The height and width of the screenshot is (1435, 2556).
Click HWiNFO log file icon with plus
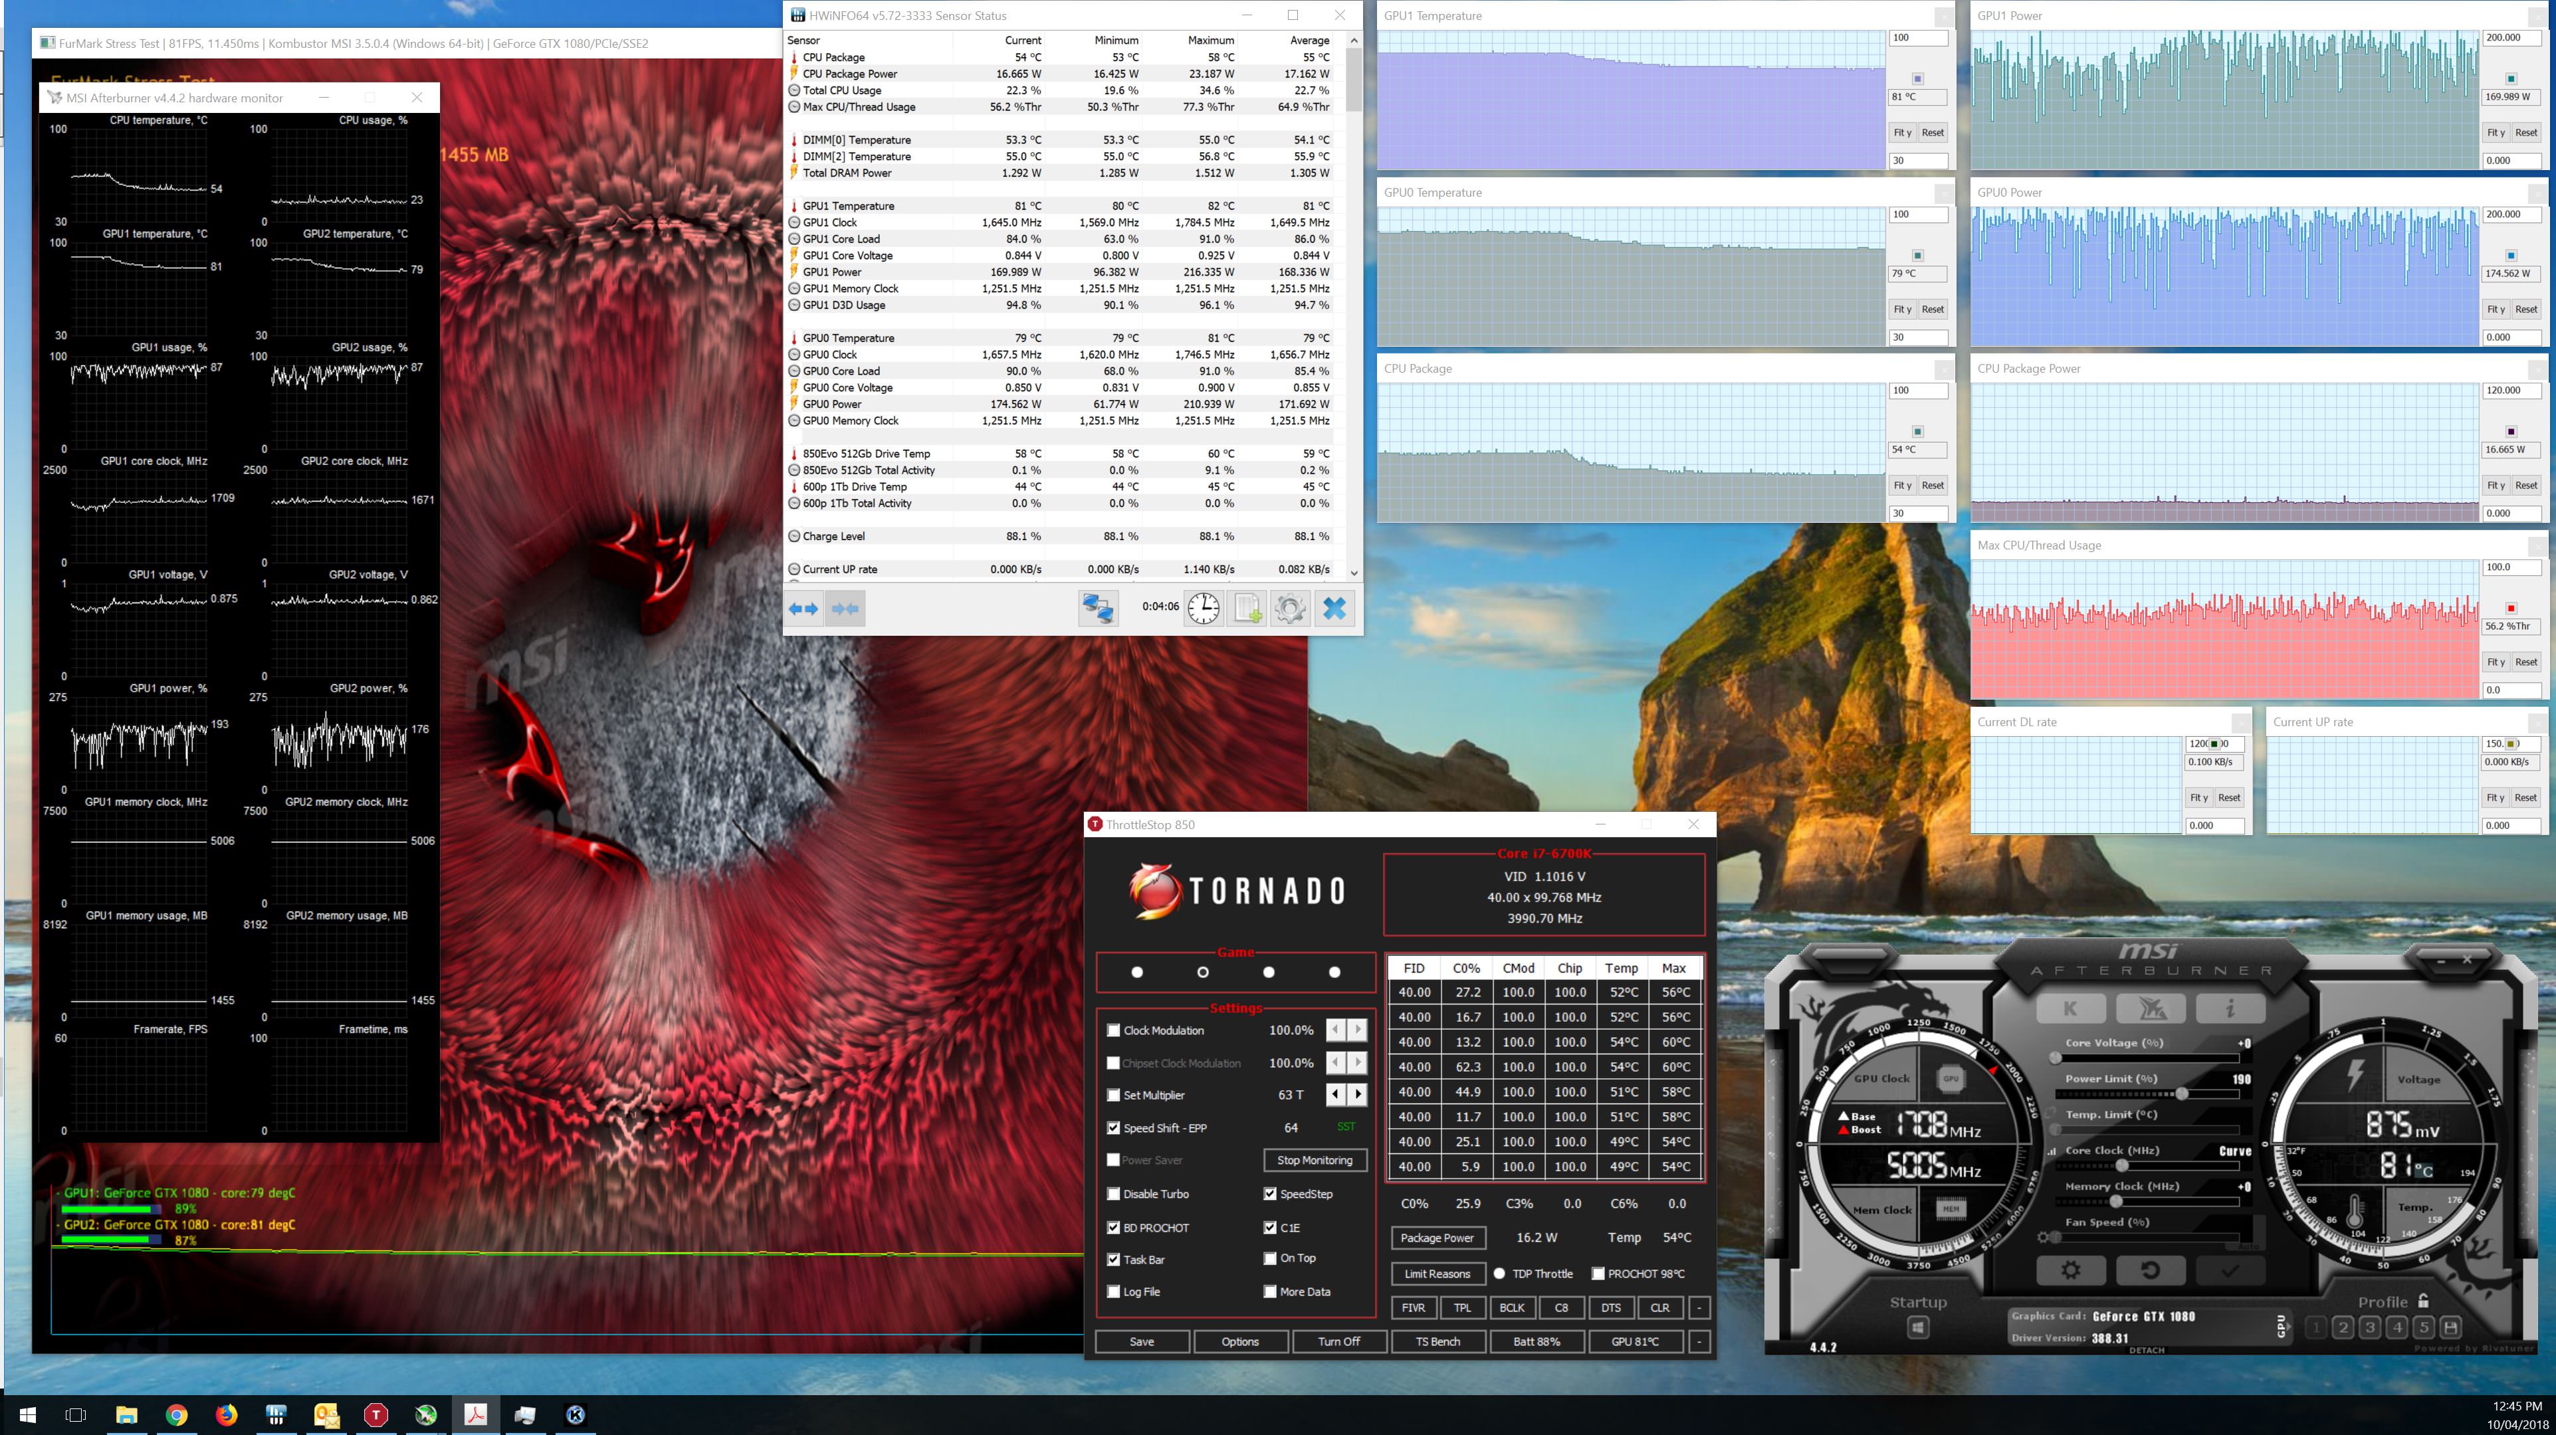(x=1247, y=608)
